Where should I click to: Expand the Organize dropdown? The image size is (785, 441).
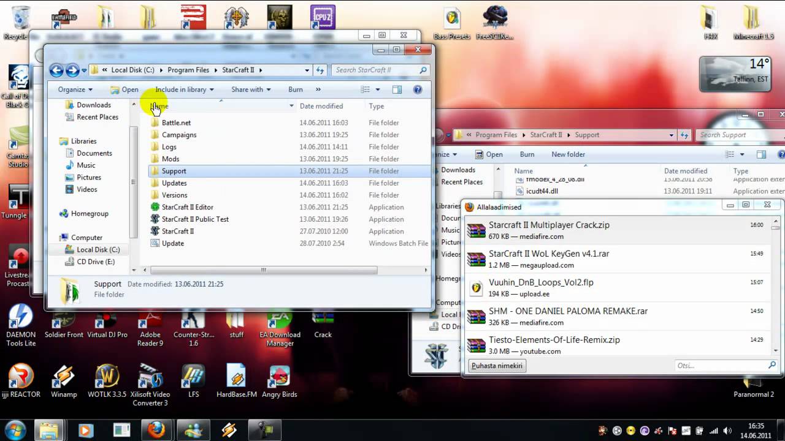tap(75, 89)
